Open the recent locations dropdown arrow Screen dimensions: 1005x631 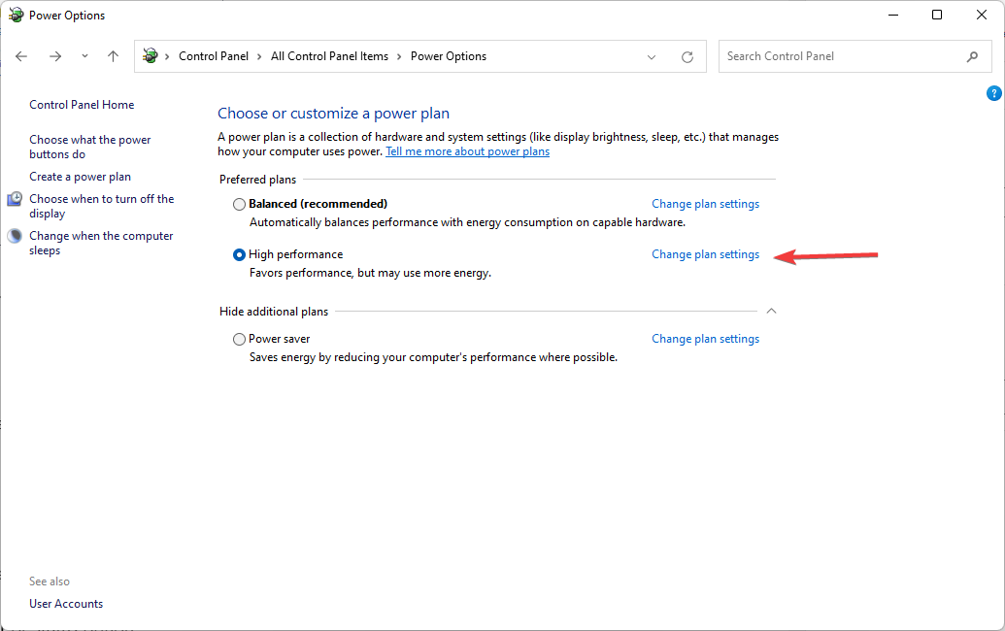click(x=85, y=56)
